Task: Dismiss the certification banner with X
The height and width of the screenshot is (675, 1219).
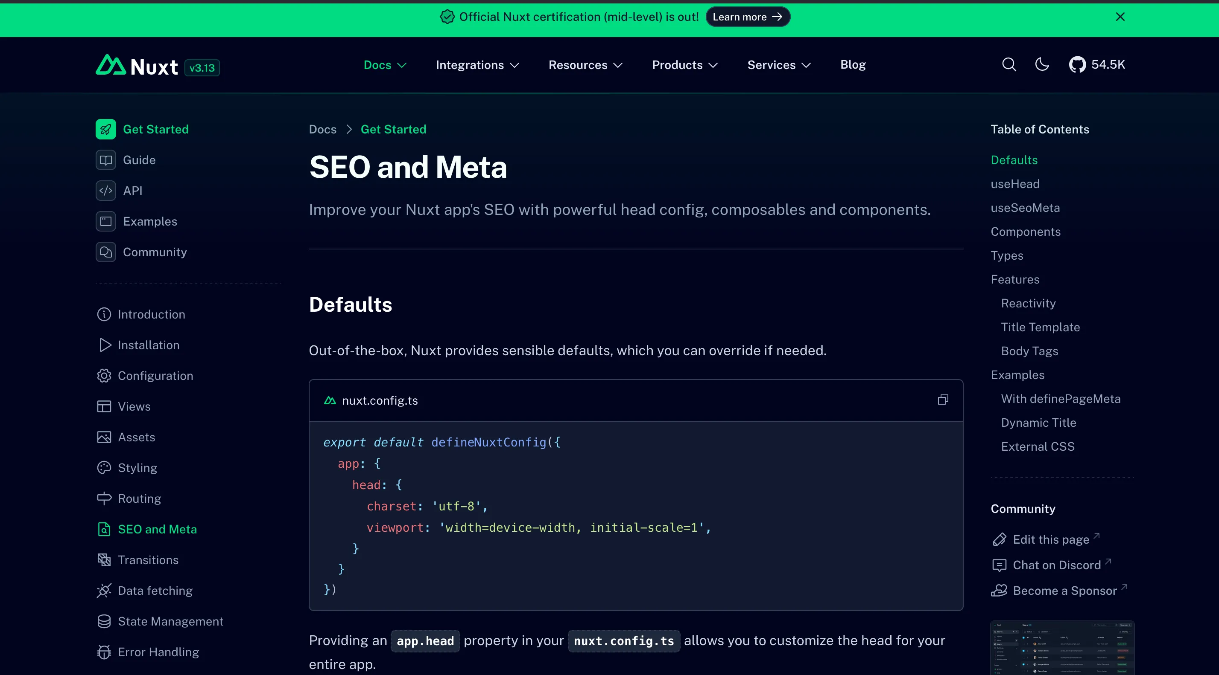Action: coord(1120,17)
